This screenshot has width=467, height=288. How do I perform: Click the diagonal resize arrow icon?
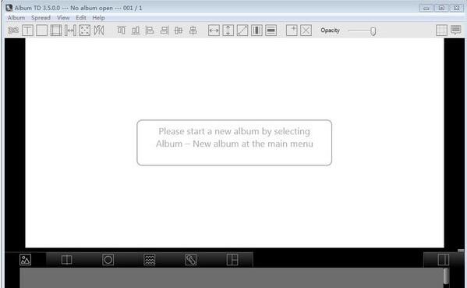click(242, 30)
